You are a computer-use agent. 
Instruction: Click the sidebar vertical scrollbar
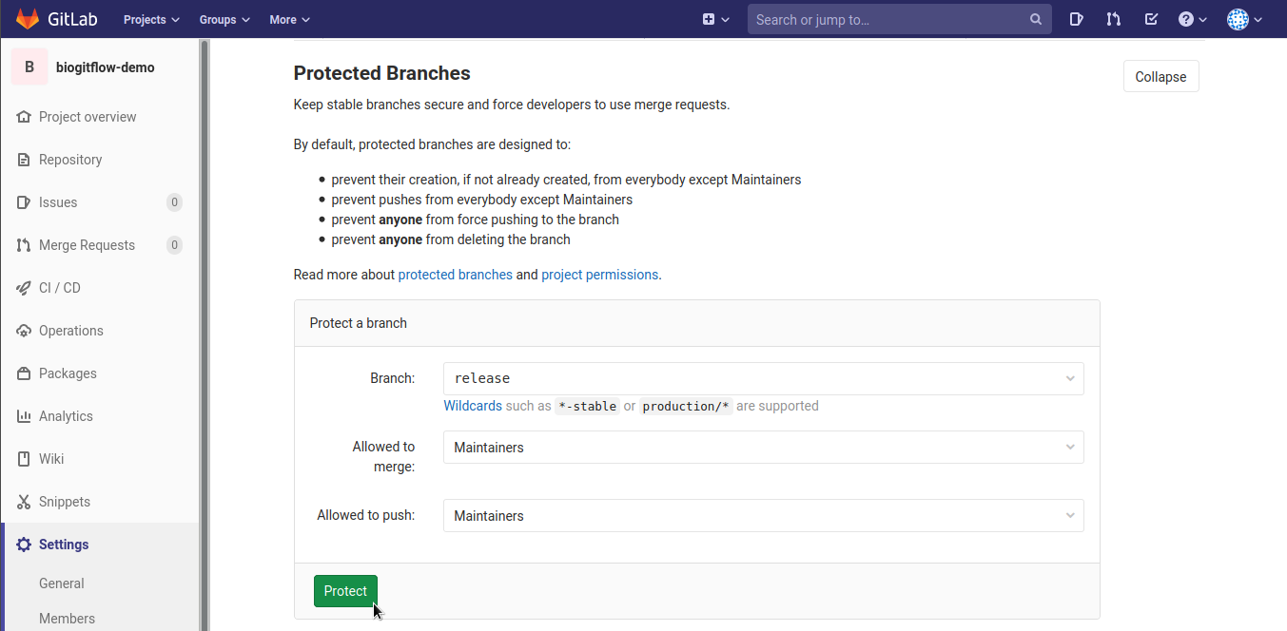click(x=204, y=335)
